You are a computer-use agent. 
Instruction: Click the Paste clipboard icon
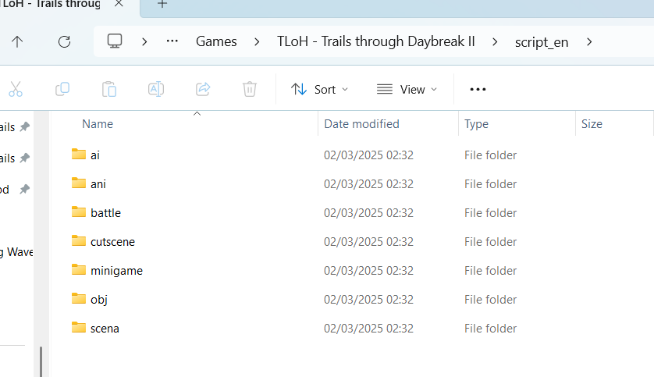[x=108, y=89]
